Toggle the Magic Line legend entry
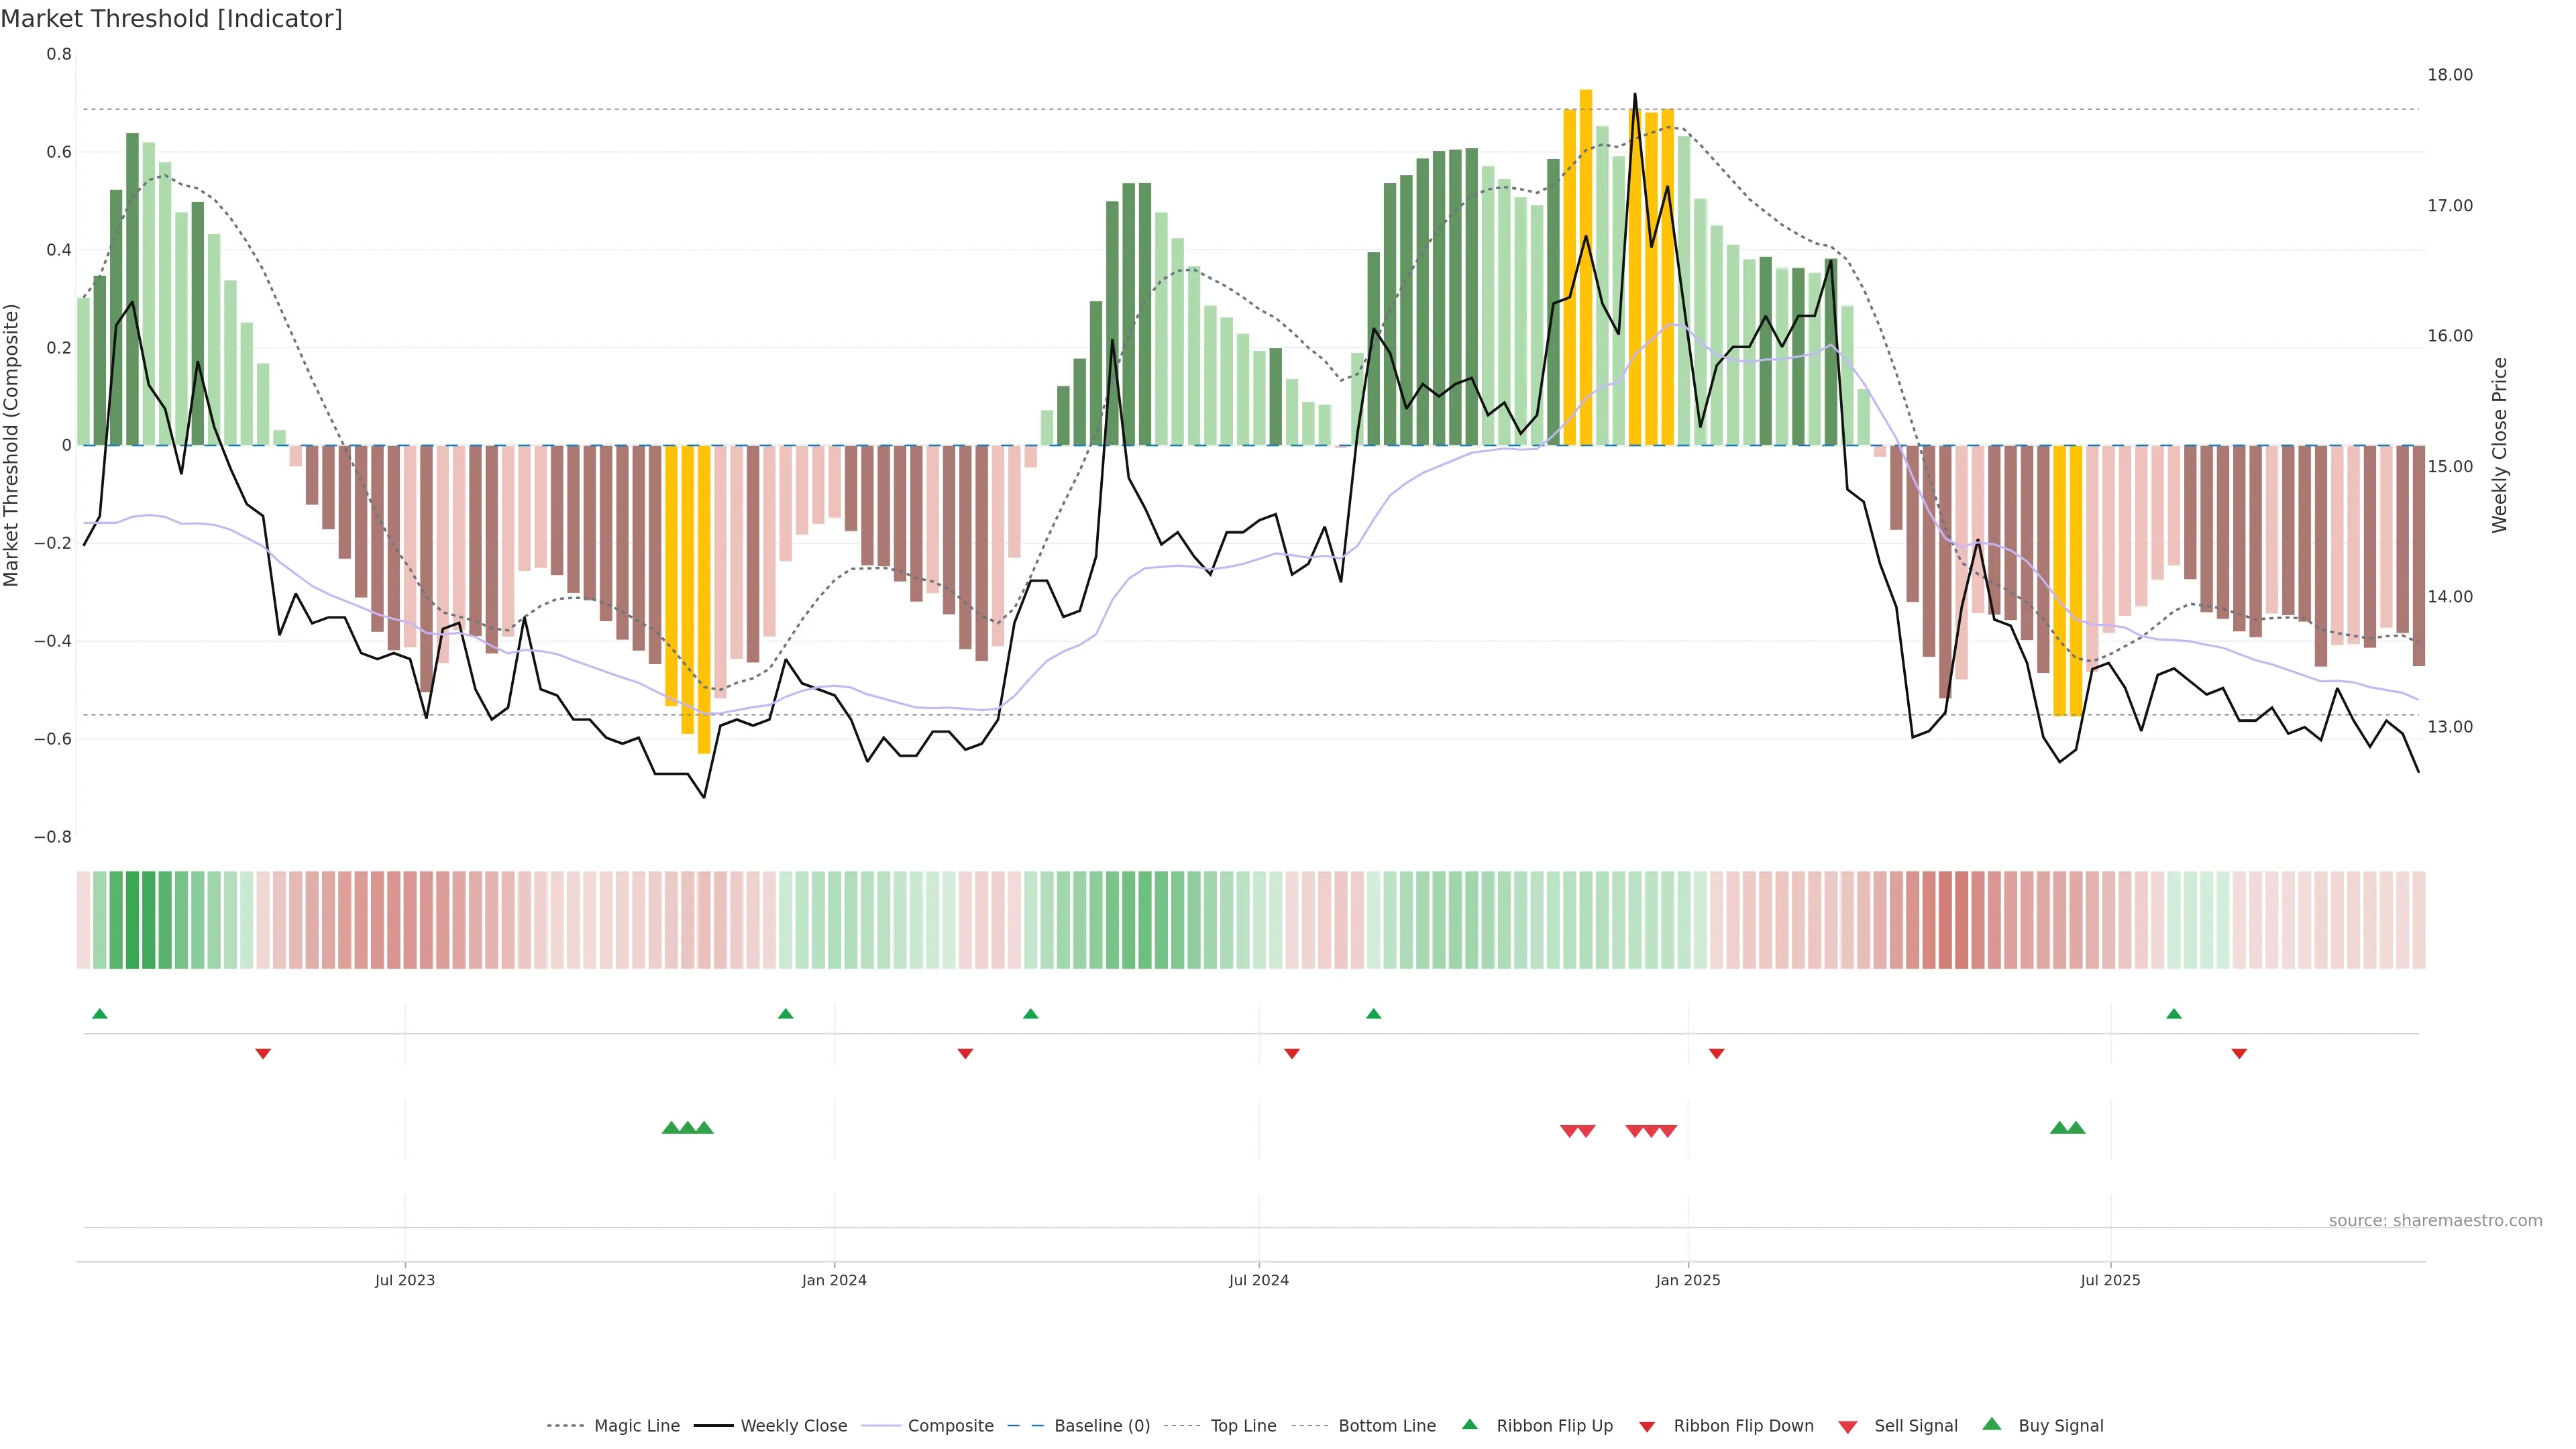The image size is (2576, 1449). point(636,1426)
